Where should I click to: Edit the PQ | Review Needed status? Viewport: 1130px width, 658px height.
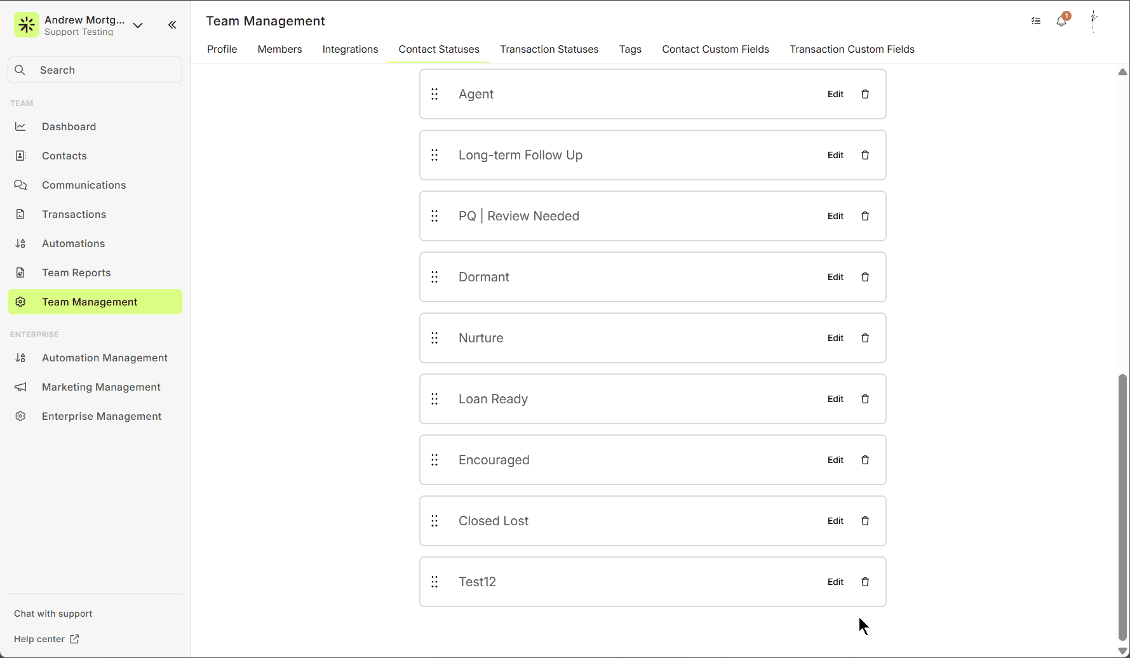pos(835,216)
